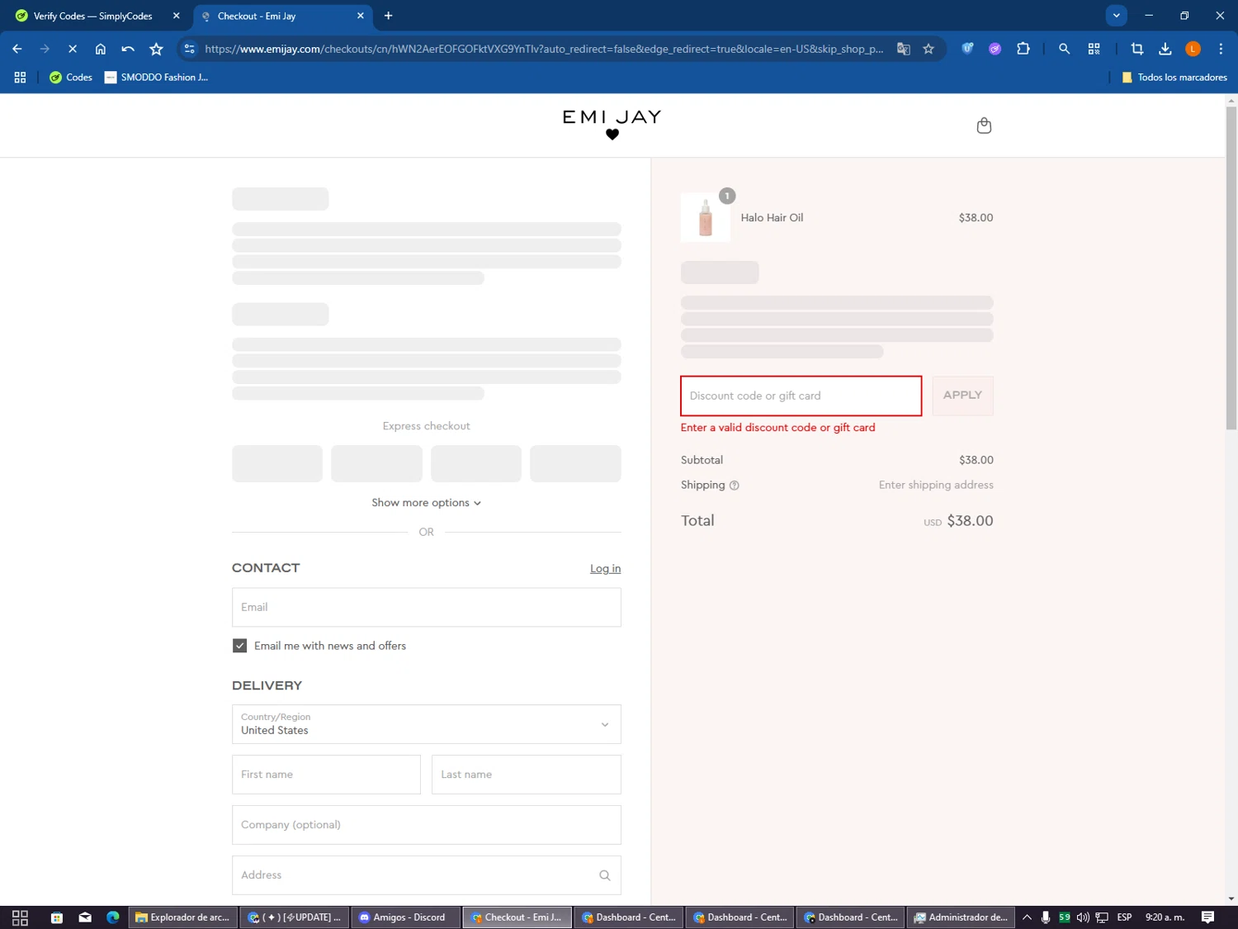Click the QR code grid icon in the toolbar

coord(1094,49)
